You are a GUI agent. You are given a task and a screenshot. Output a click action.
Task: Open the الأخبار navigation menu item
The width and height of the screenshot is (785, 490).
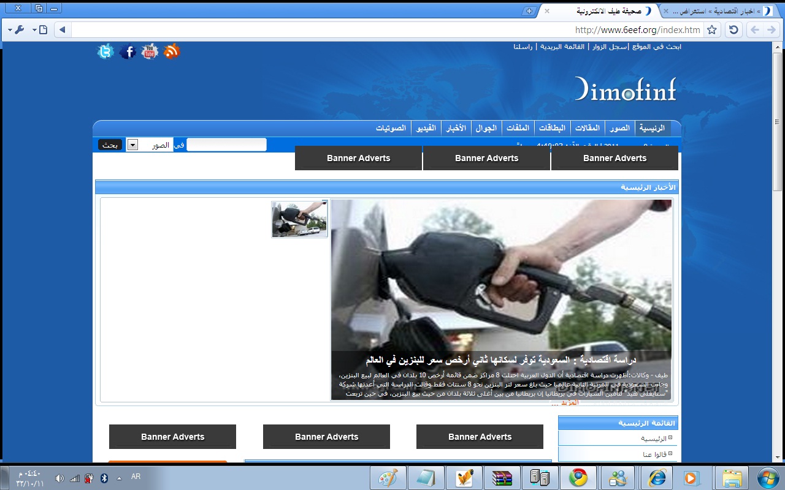pyautogui.click(x=454, y=128)
